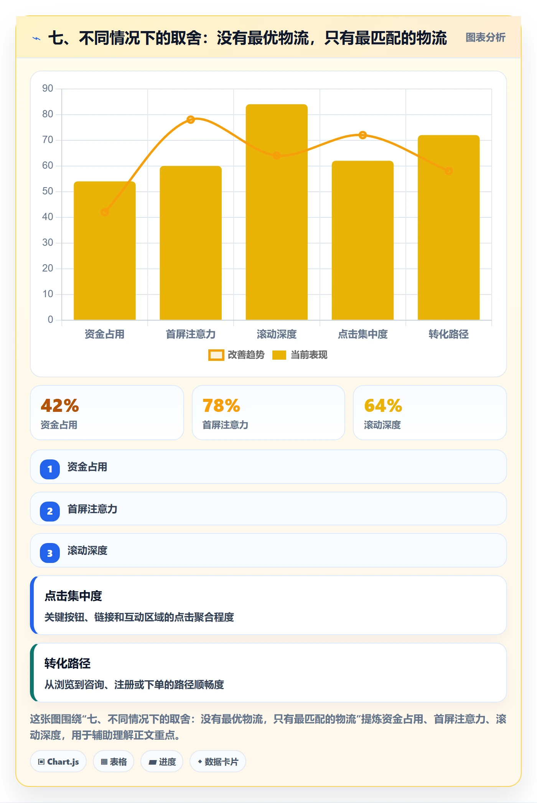Click the 改善趋势 legend text
537x803 pixels.
246,355
